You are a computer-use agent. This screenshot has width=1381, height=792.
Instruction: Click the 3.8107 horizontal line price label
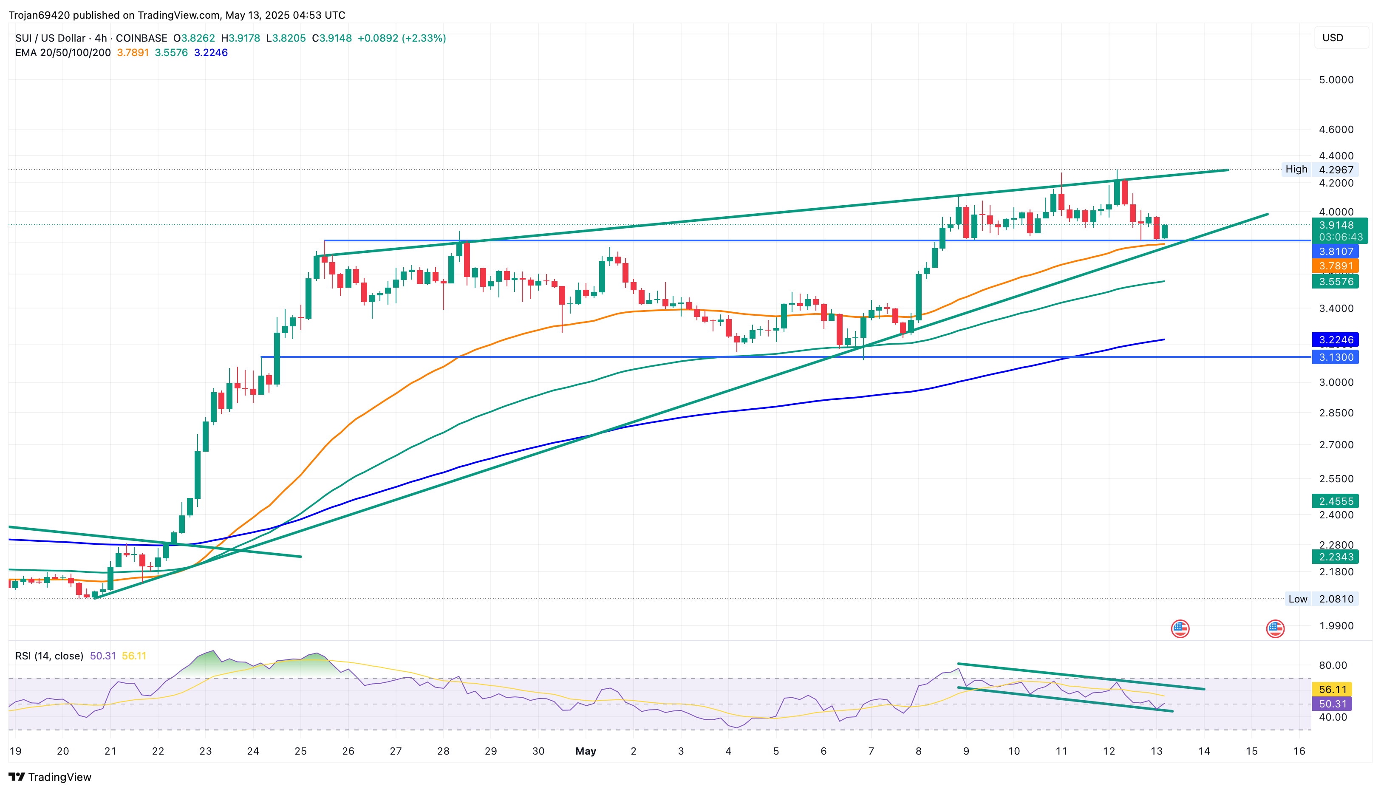pos(1335,251)
